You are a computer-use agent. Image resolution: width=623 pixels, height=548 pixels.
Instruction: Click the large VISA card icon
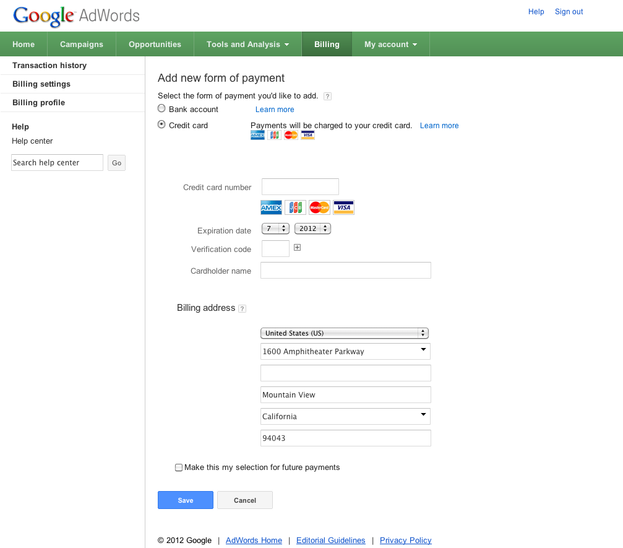click(x=343, y=207)
